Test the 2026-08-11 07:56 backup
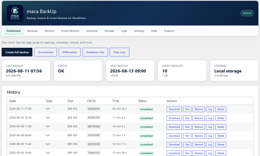 click(x=187, y=109)
